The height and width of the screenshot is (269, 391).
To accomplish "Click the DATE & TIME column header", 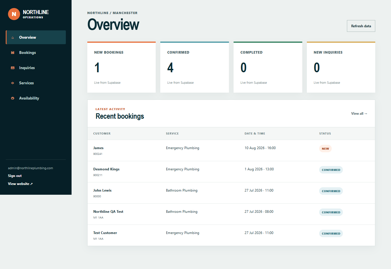I will point(255,134).
